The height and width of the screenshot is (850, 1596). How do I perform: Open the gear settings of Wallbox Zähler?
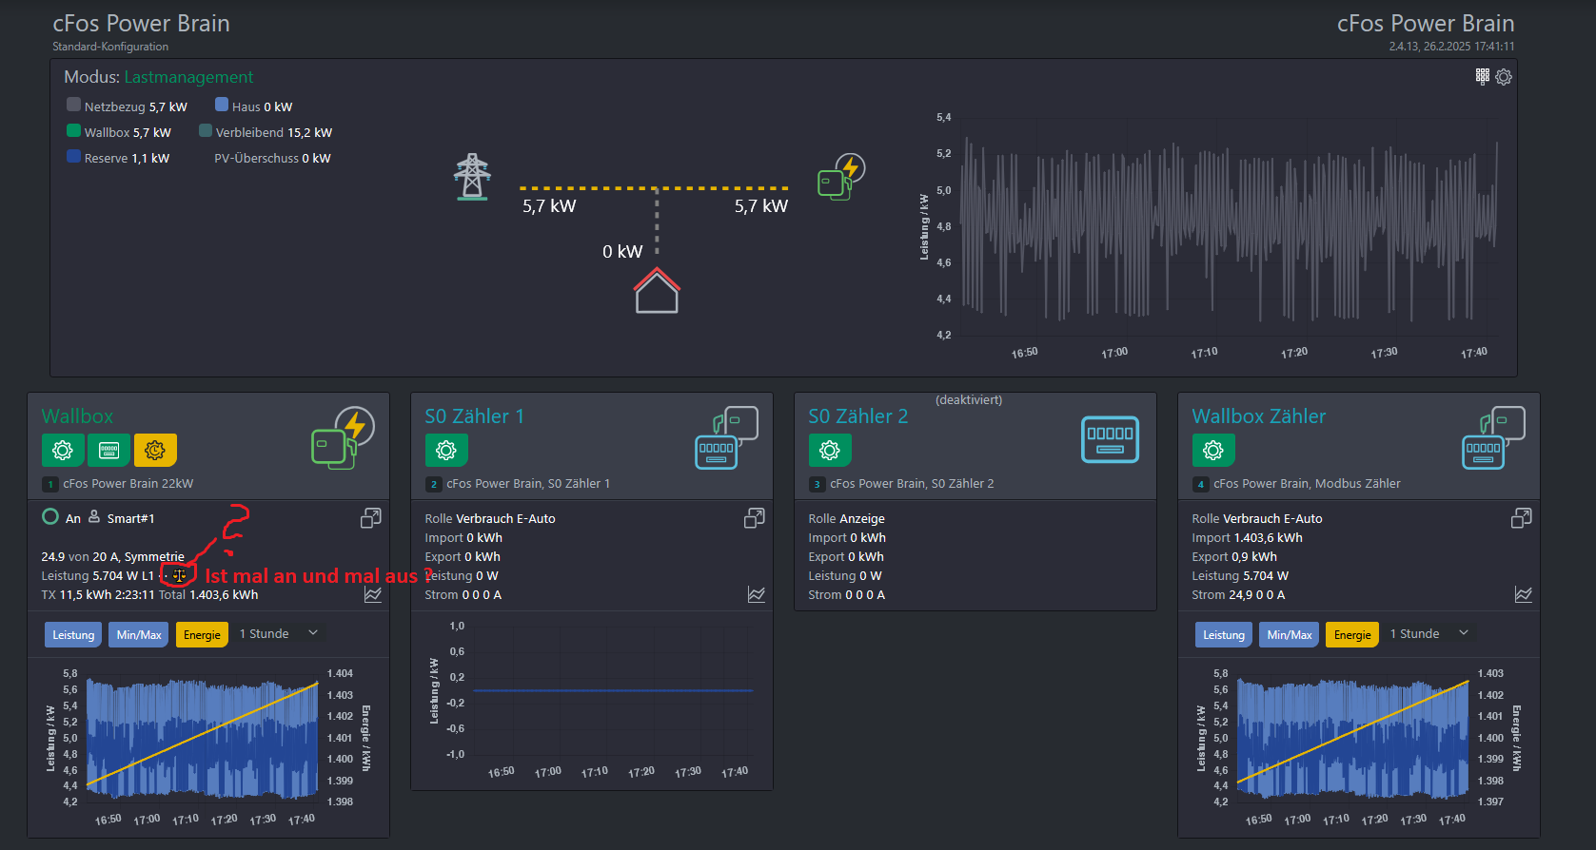(1213, 450)
